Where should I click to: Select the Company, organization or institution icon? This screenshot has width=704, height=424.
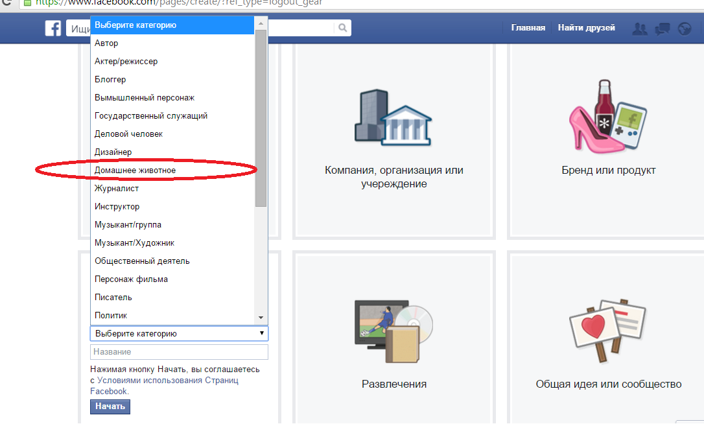click(393, 117)
